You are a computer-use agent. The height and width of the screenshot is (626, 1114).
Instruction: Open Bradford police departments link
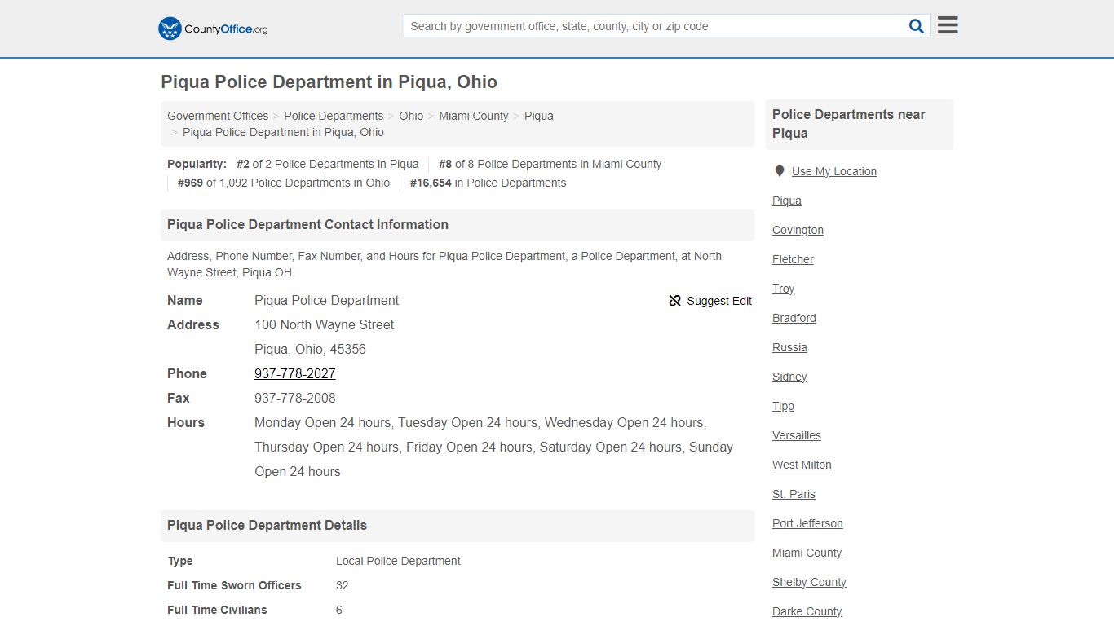tap(794, 318)
